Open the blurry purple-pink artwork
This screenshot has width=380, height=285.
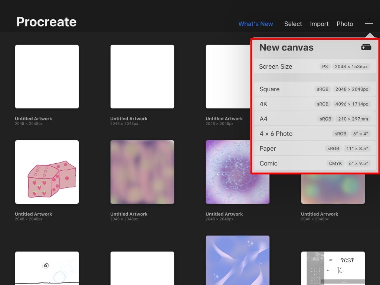tap(142, 172)
